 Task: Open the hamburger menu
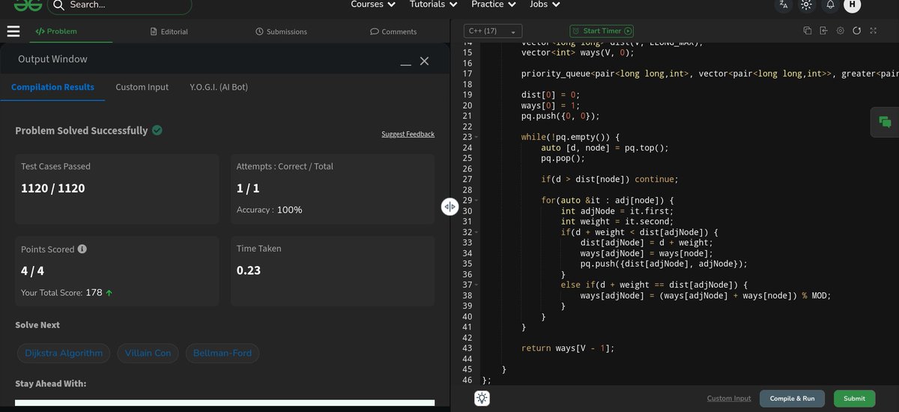tap(13, 31)
